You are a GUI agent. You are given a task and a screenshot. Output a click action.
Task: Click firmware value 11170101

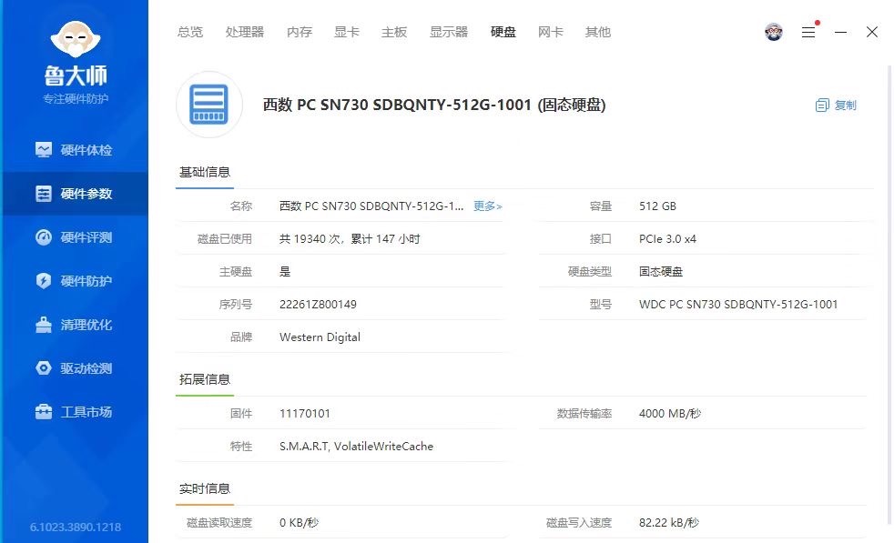(305, 414)
